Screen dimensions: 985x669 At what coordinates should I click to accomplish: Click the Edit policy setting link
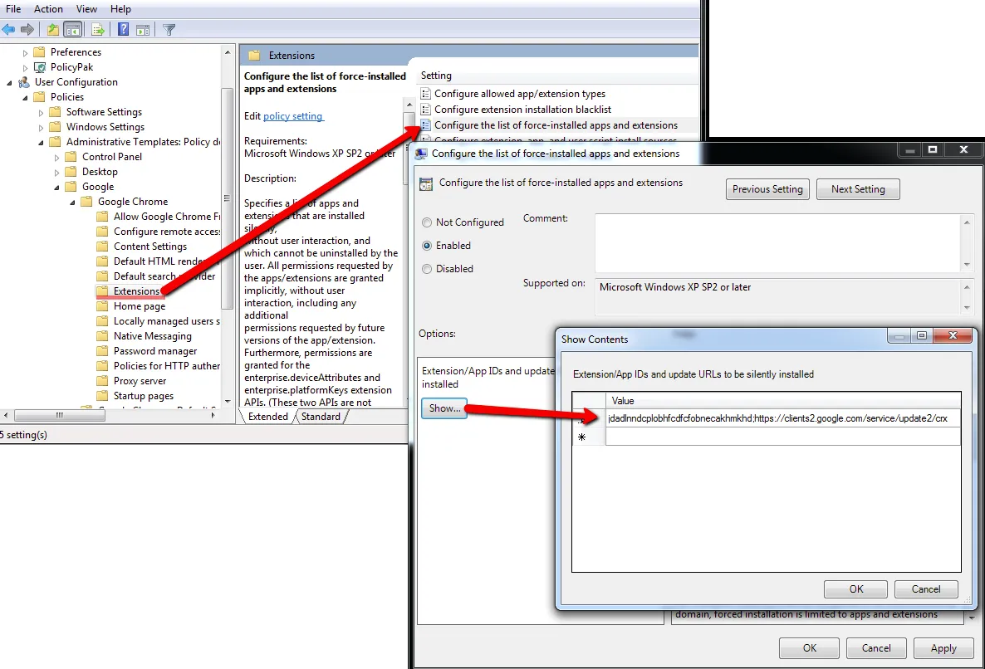[292, 116]
